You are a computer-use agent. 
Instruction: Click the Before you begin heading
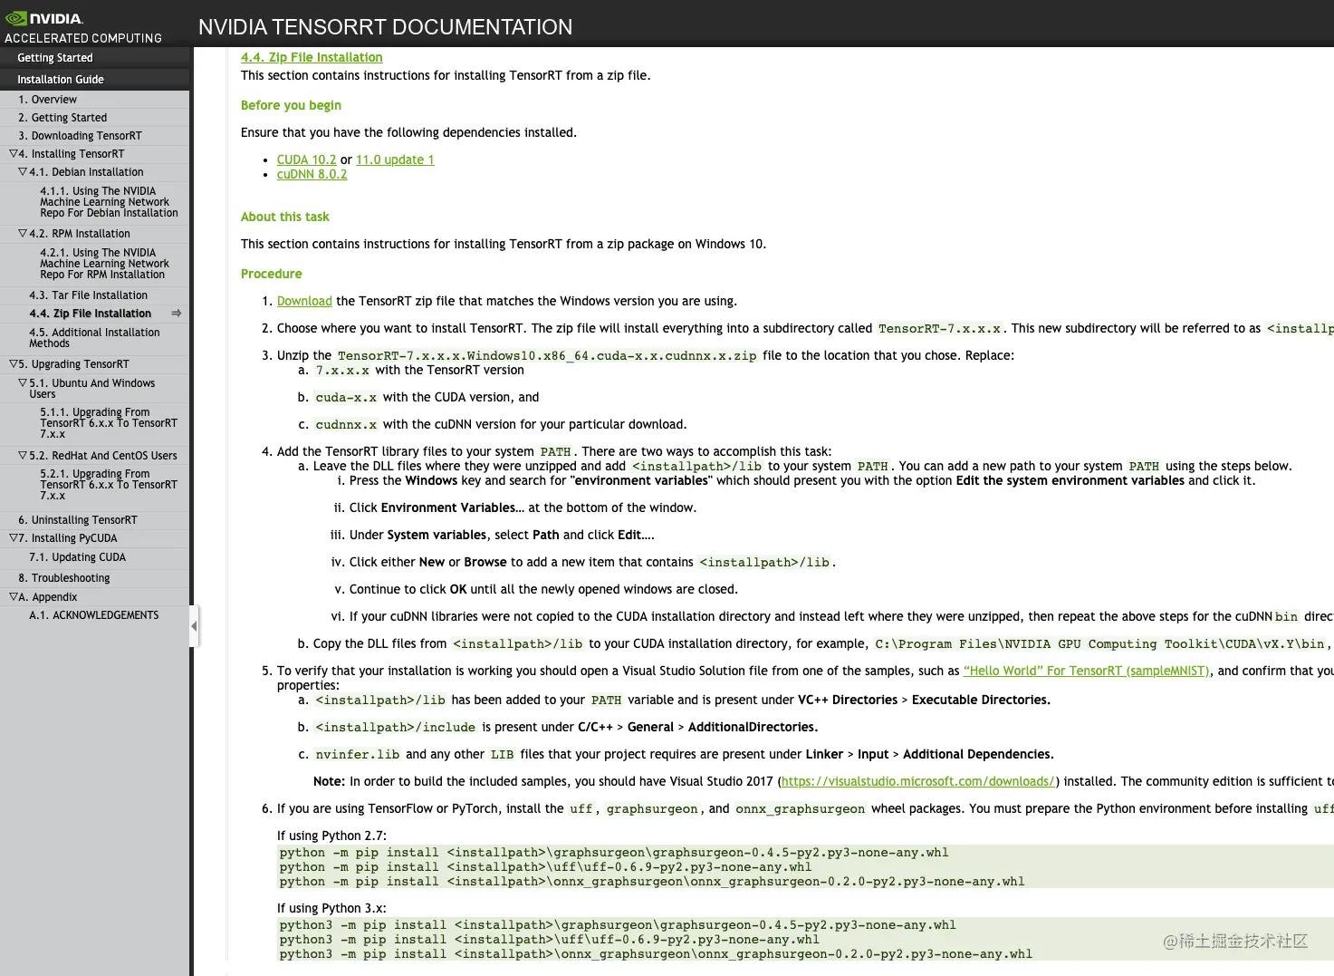point(291,105)
